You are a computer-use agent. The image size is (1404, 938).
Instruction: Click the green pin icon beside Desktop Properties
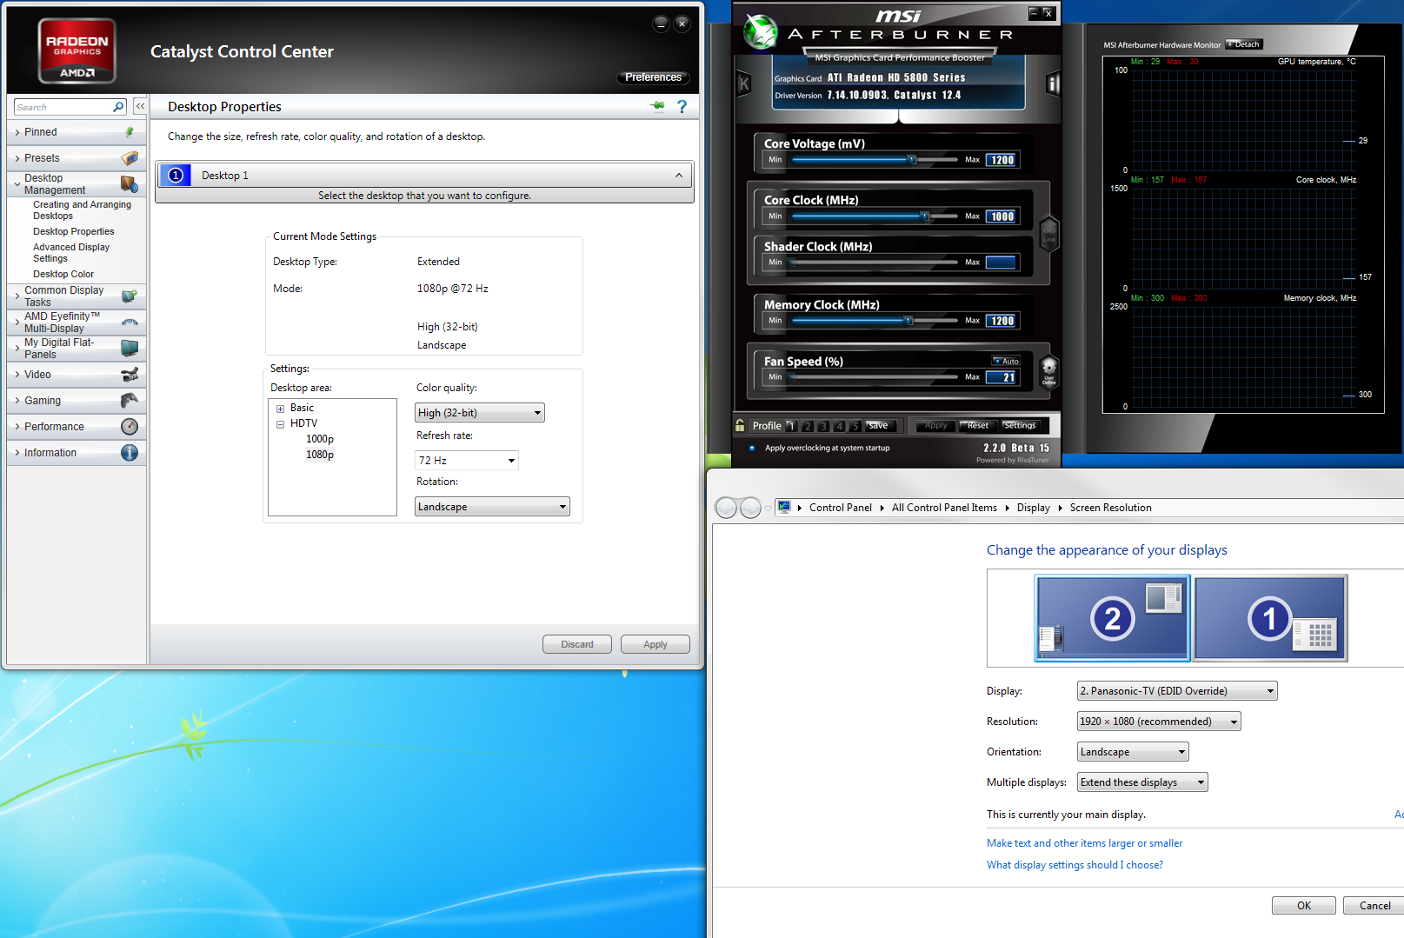[658, 106]
